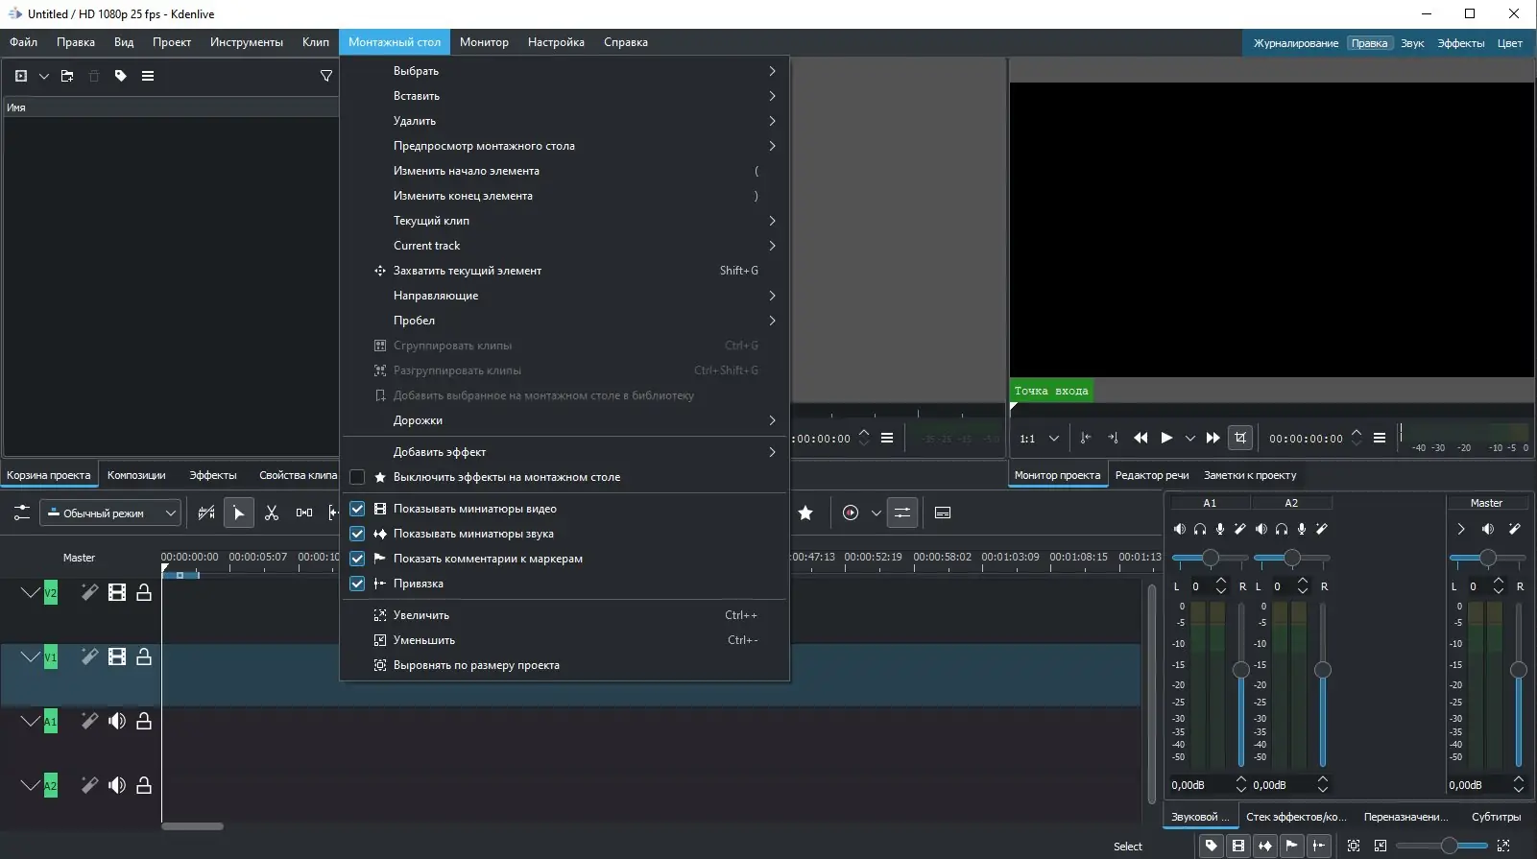
Task: Click the favorite effects star icon
Action: 805,513
